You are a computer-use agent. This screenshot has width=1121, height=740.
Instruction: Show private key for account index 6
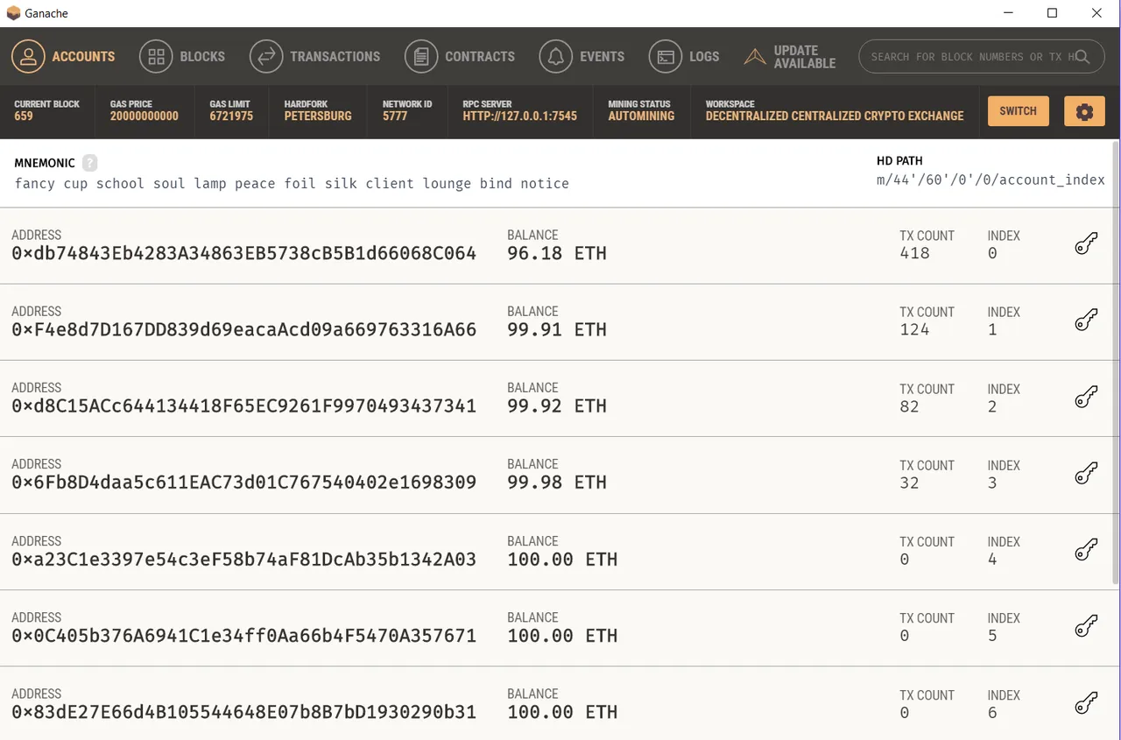pos(1086,703)
